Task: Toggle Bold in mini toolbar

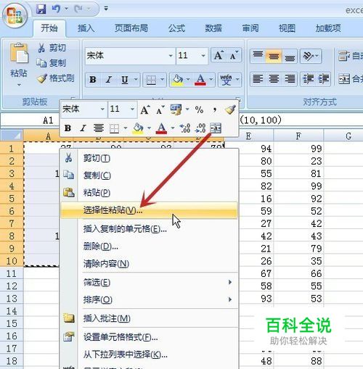Action: tap(68, 128)
